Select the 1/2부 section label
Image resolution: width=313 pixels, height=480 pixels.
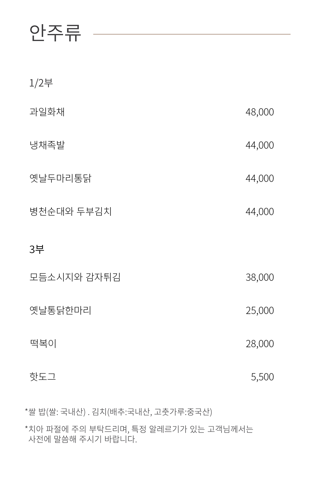point(41,83)
